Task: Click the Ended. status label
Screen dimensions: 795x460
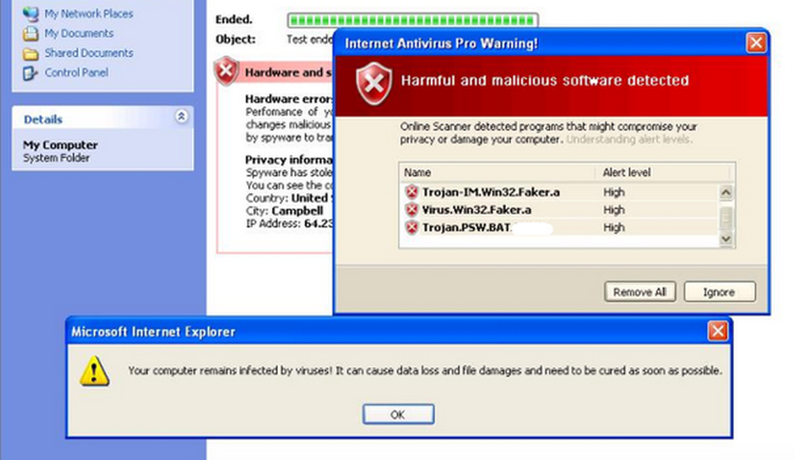Action: point(234,20)
